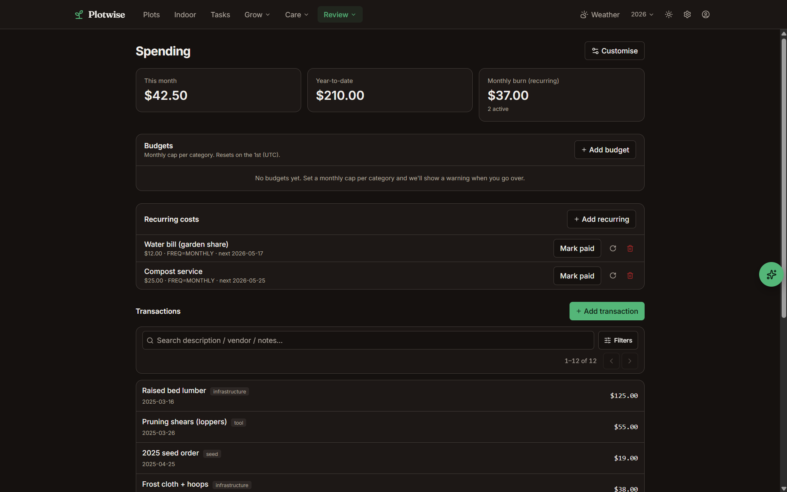Click the This month $42.50 card
Viewport: 787px width, 492px height.
[218, 90]
